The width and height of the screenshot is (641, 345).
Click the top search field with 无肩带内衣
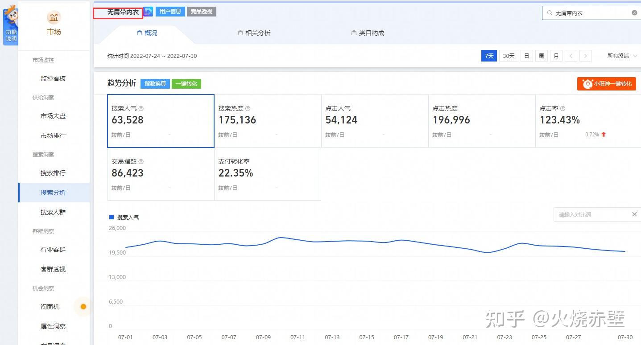591,13
